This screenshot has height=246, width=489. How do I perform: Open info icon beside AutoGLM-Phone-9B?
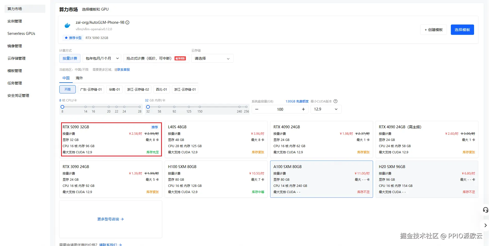[127, 22]
